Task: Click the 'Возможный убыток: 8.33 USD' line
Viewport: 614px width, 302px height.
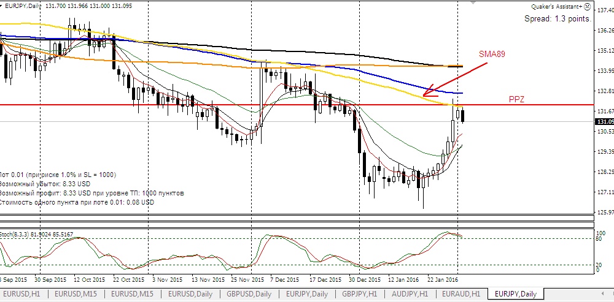Action: pos(45,184)
